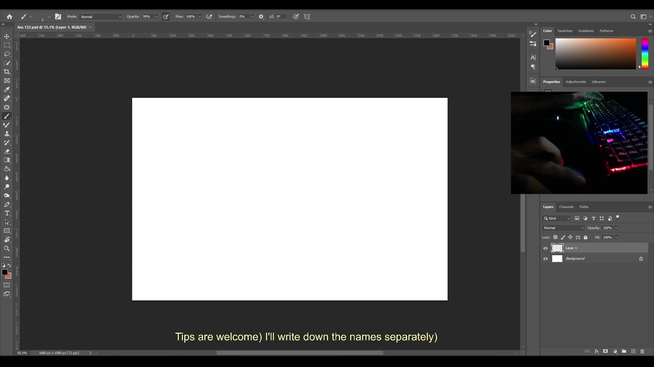Select the Hand tool

7,240
